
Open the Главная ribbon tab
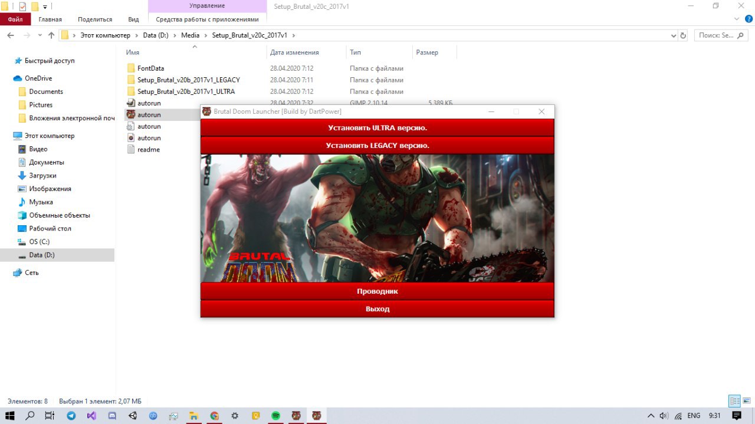[x=50, y=19]
